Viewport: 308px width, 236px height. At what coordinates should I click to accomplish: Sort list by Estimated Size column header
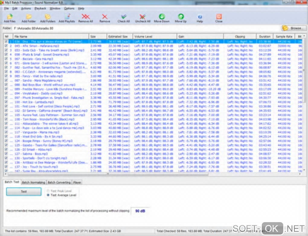120,36
